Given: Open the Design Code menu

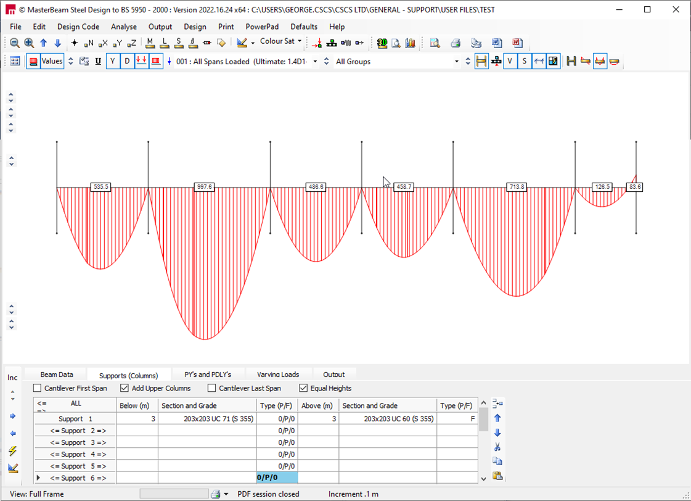Looking at the screenshot, I should [78, 27].
